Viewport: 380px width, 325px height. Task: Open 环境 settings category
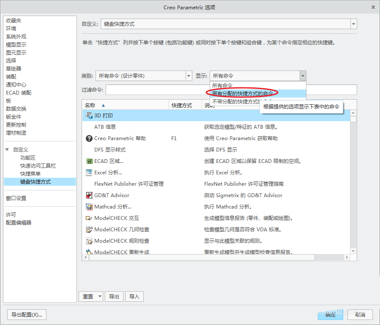click(x=11, y=29)
